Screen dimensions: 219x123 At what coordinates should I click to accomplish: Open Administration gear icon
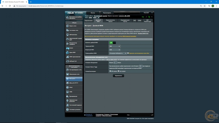coord(68,101)
